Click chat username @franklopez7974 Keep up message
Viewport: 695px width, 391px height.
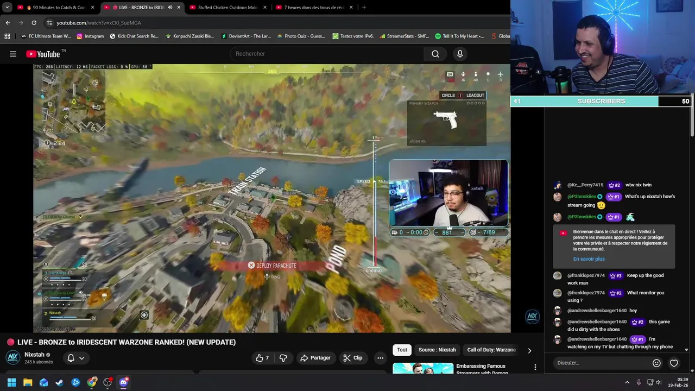(586, 276)
